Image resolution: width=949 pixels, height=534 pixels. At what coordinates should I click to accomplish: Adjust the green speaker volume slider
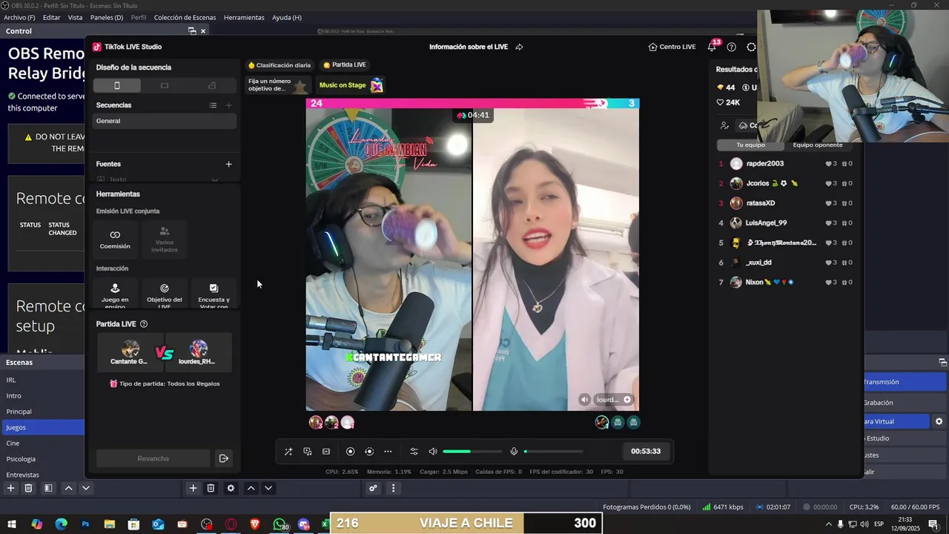point(471,451)
